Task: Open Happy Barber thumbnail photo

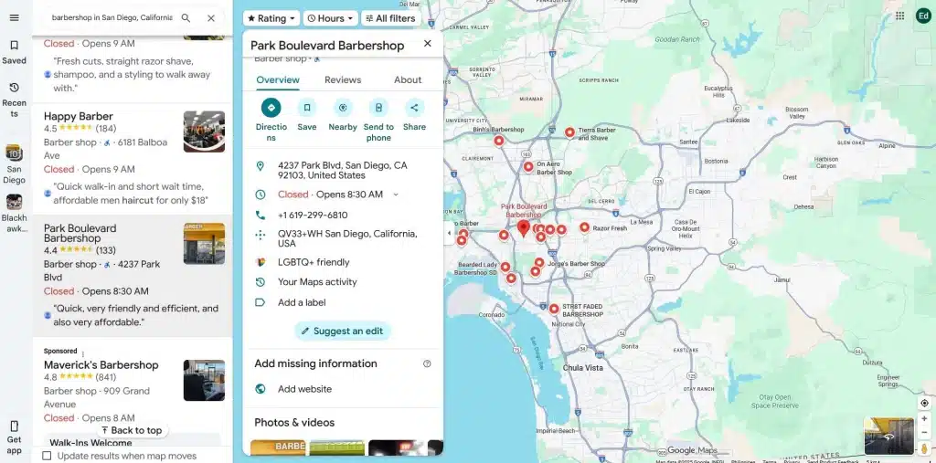Action: (204, 132)
